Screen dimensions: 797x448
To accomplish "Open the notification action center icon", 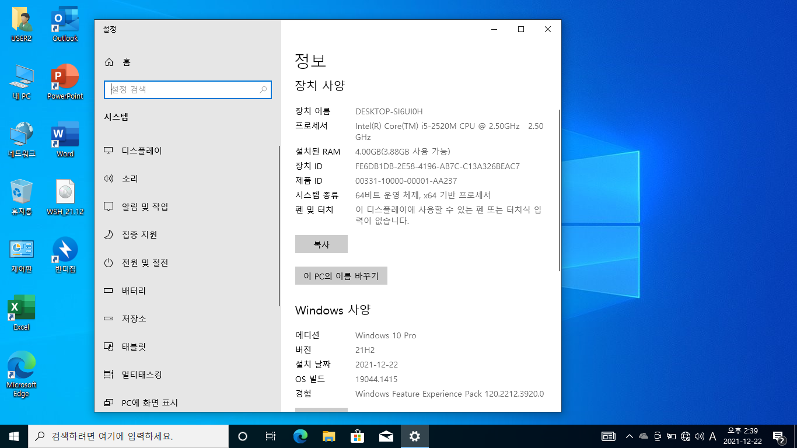I will (x=778, y=436).
